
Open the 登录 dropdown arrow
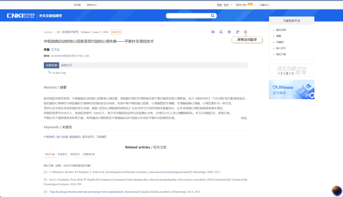pyautogui.click(x=231, y=5)
